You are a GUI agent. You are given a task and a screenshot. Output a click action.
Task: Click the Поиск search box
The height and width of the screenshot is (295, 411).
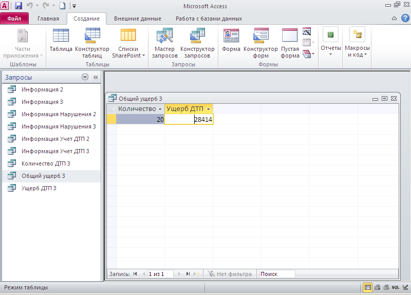point(277,274)
